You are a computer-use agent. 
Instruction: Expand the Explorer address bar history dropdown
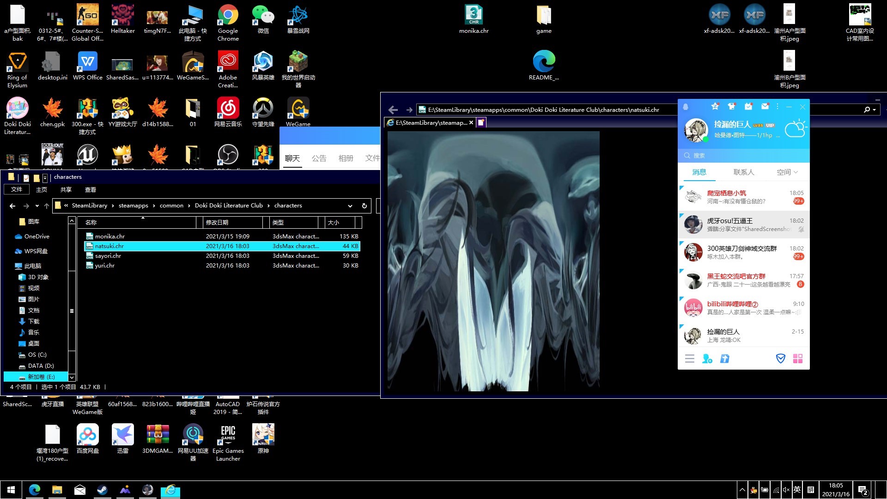point(350,206)
